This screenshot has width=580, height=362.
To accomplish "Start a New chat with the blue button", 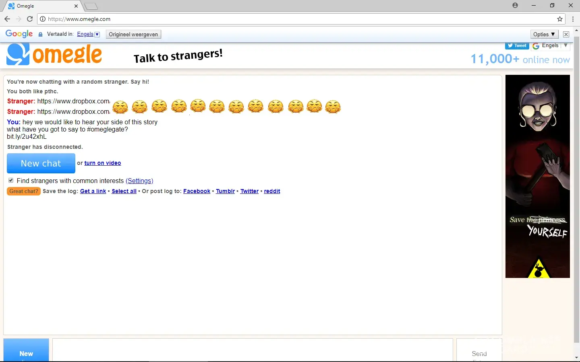I will 41,163.
